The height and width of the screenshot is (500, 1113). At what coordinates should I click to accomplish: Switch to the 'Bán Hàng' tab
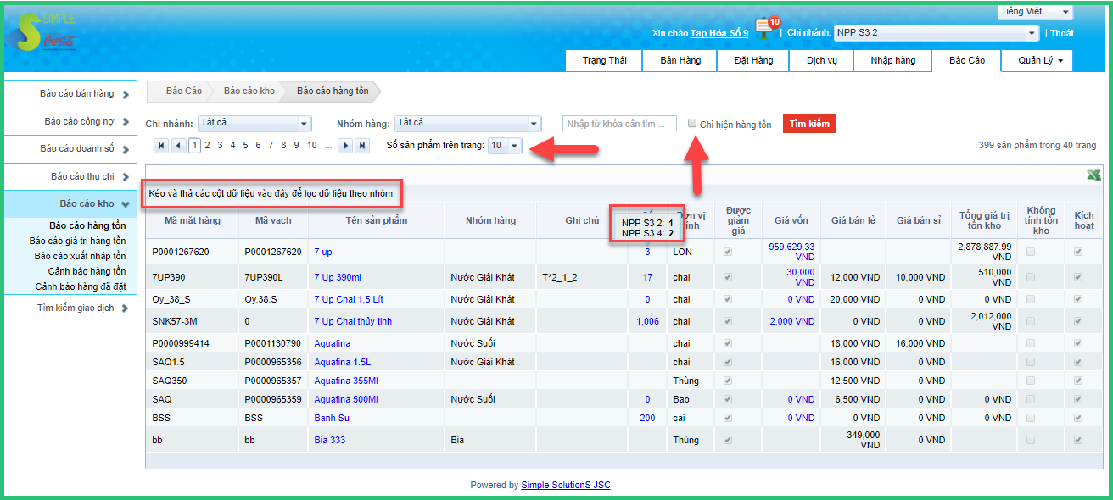point(680,61)
